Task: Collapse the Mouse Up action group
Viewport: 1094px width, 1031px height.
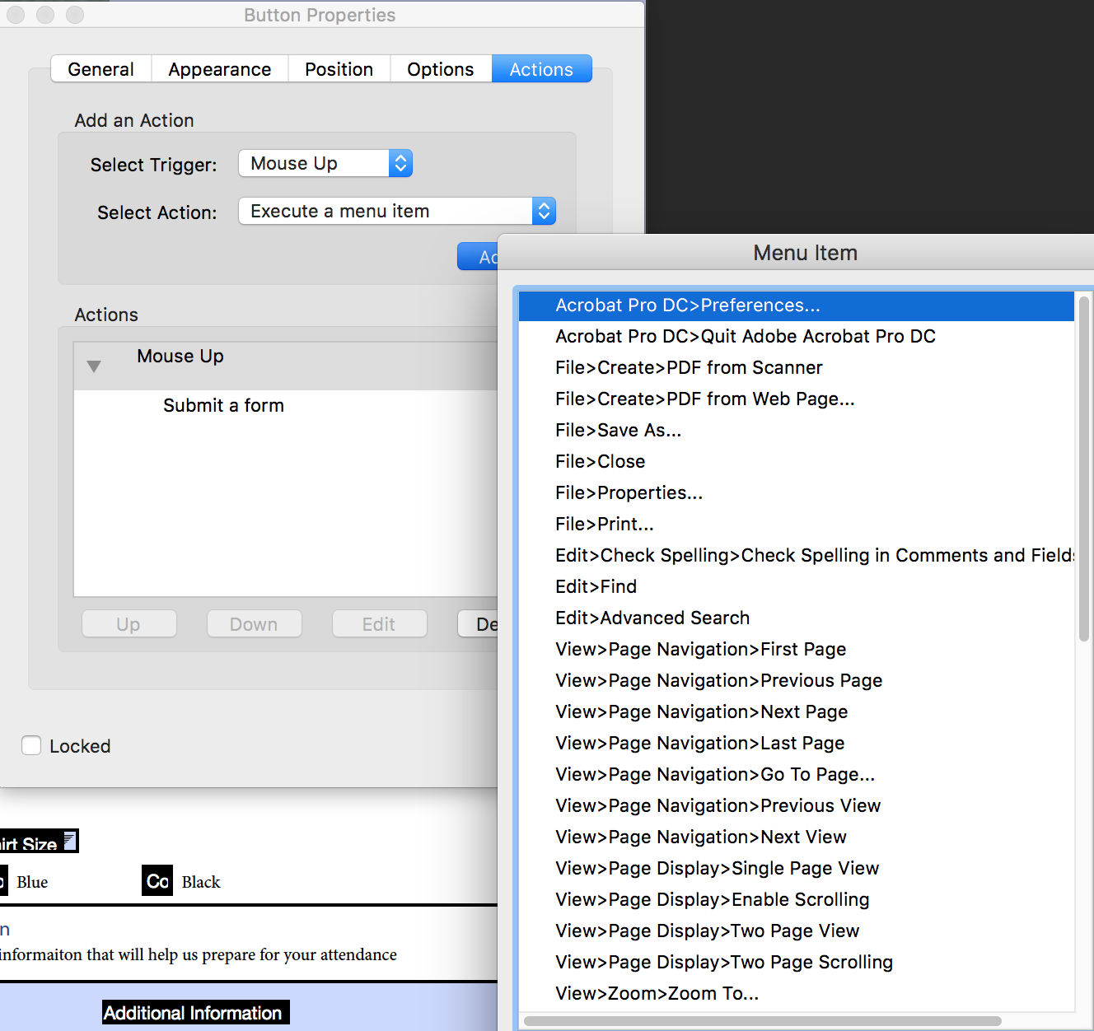Action: point(94,366)
